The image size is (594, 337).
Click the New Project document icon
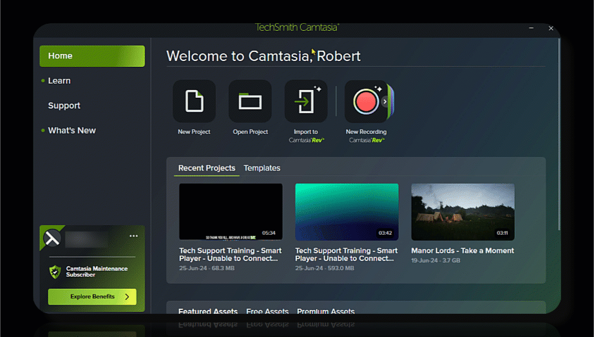[x=194, y=102]
